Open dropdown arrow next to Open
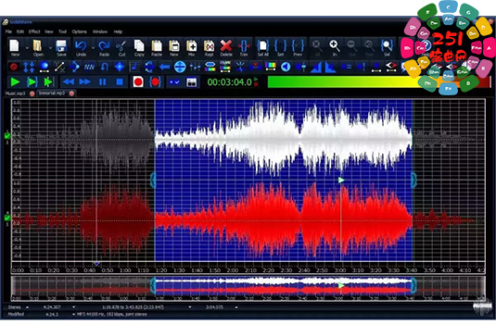The image size is (496, 336). pyautogui.click(x=50, y=48)
